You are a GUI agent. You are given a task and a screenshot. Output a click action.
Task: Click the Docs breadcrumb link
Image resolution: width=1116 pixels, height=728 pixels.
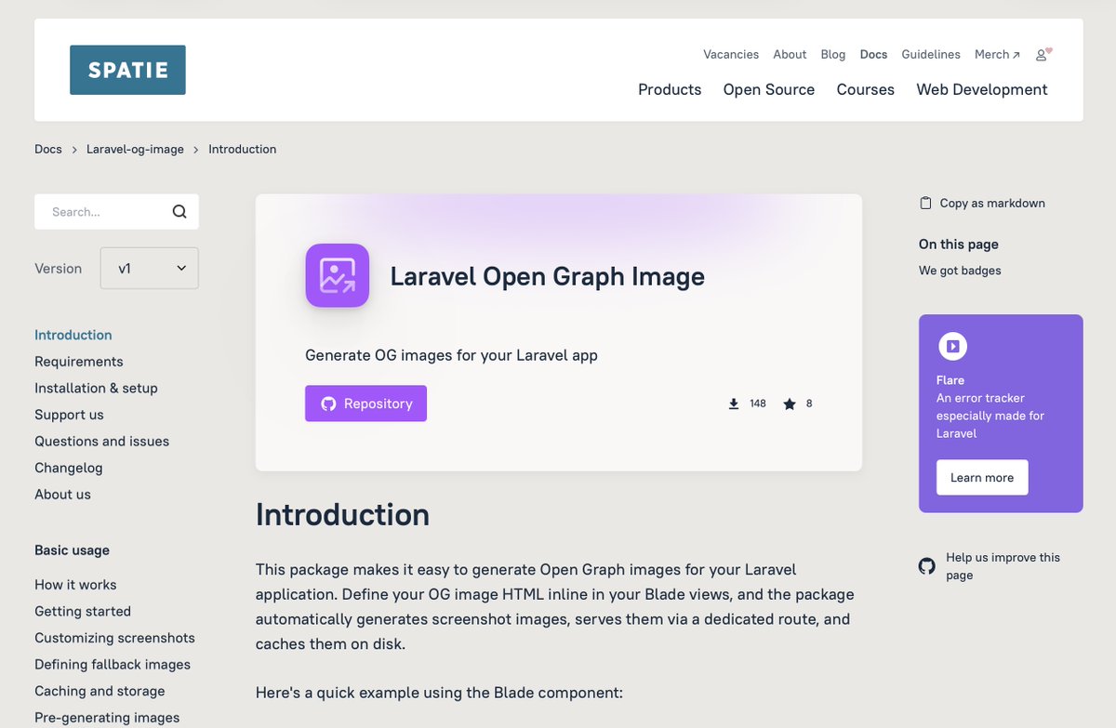pyautogui.click(x=48, y=149)
